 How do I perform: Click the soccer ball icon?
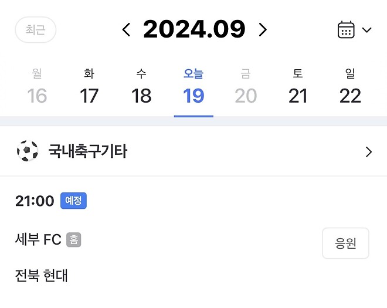click(28, 151)
